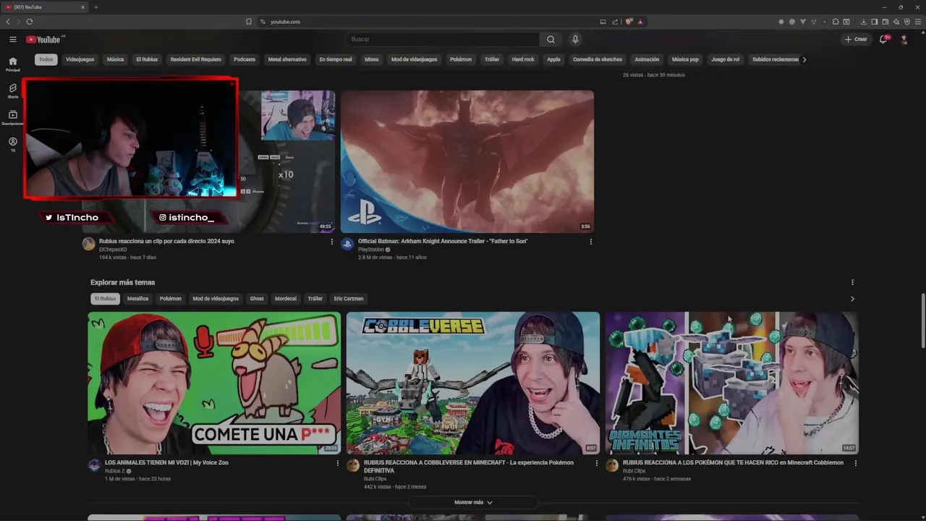
Task: Select the En tiempo real chip
Action: tap(336, 59)
